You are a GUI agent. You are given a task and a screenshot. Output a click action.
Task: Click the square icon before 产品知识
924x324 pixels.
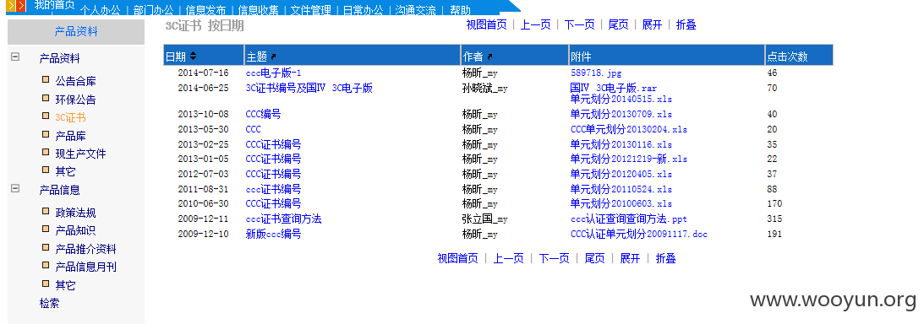point(46,229)
